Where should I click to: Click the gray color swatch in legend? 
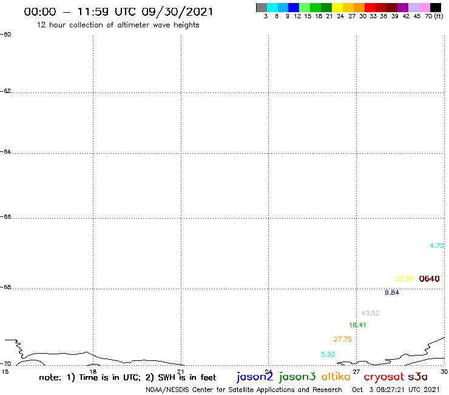[x=262, y=7]
